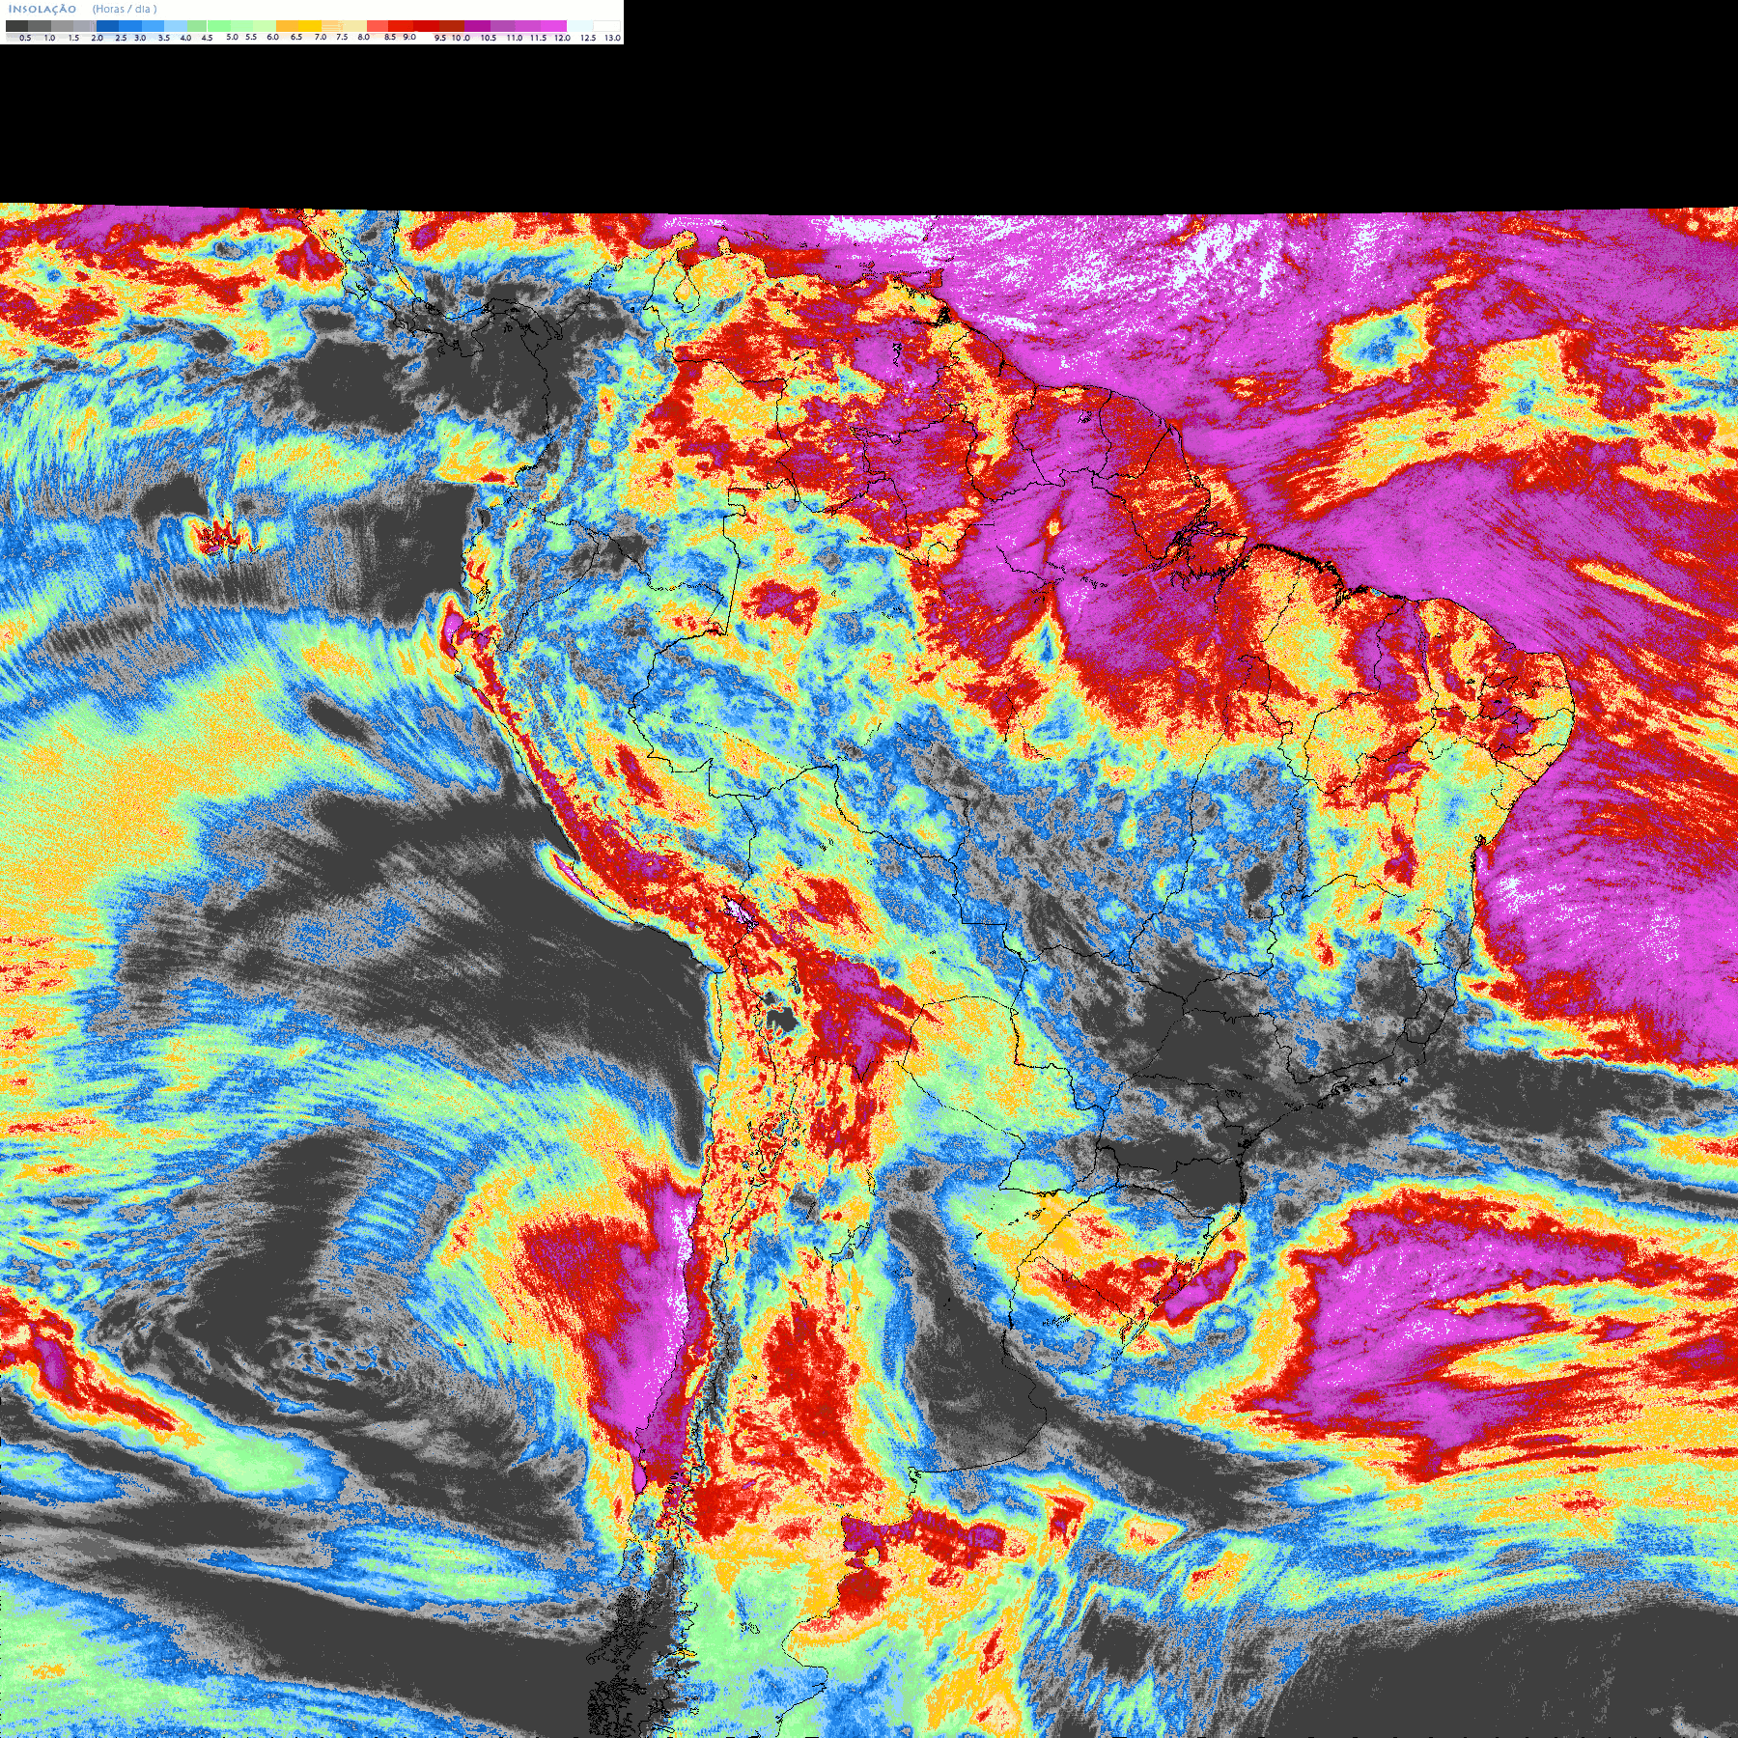Pick the brightest magenta swatch before 12.0
The width and height of the screenshot is (1738, 1738).
click(553, 26)
